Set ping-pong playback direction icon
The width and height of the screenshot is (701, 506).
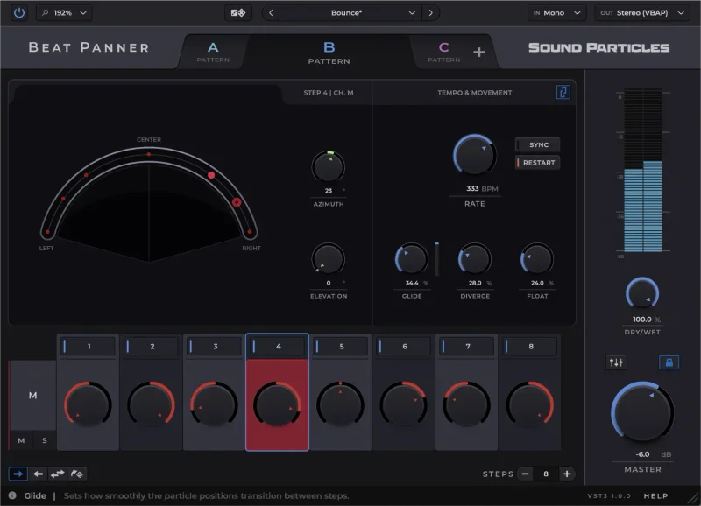[57, 474]
